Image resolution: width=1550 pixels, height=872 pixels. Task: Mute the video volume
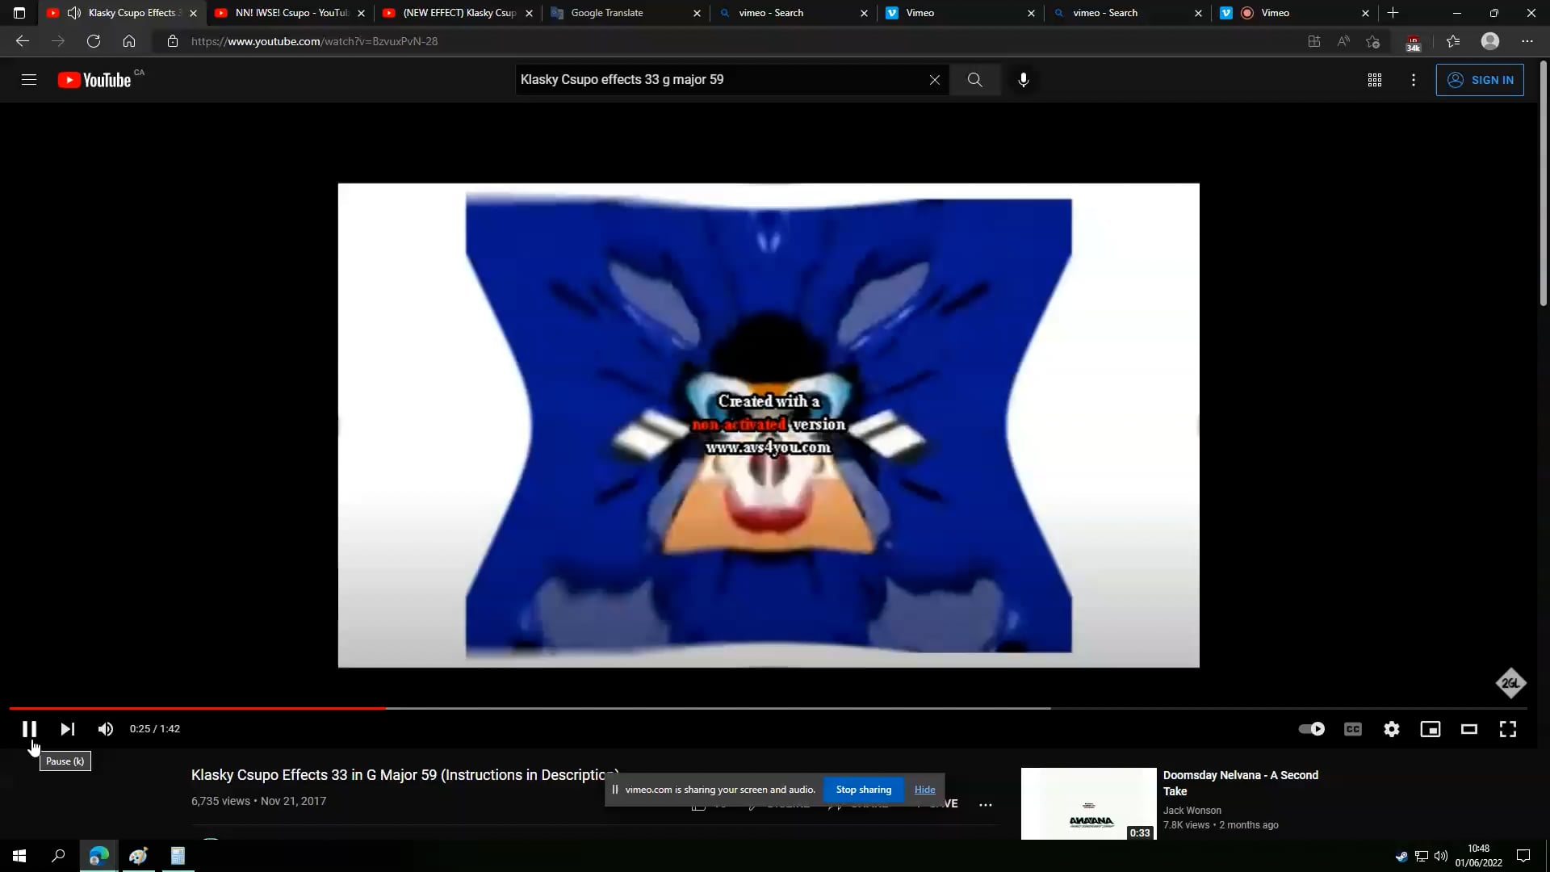[x=106, y=729]
